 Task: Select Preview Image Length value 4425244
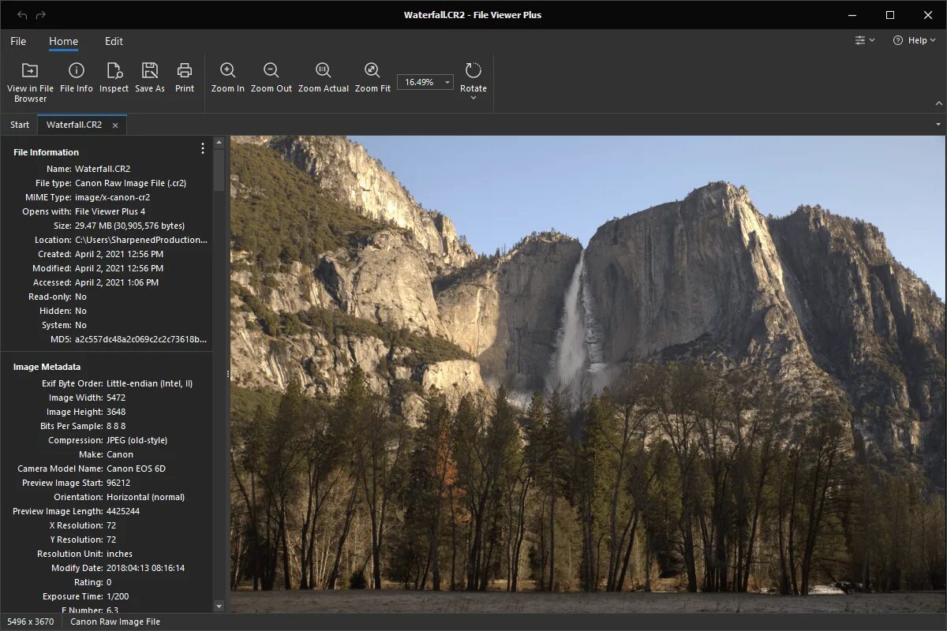click(x=123, y=511)
